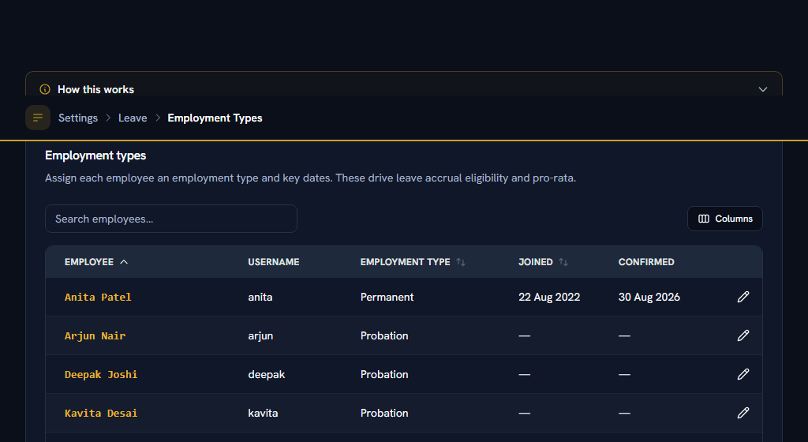Screen dimensions: 808x442
Task: Sort by Employee column ascending arrow
Action: click(124, 262)
